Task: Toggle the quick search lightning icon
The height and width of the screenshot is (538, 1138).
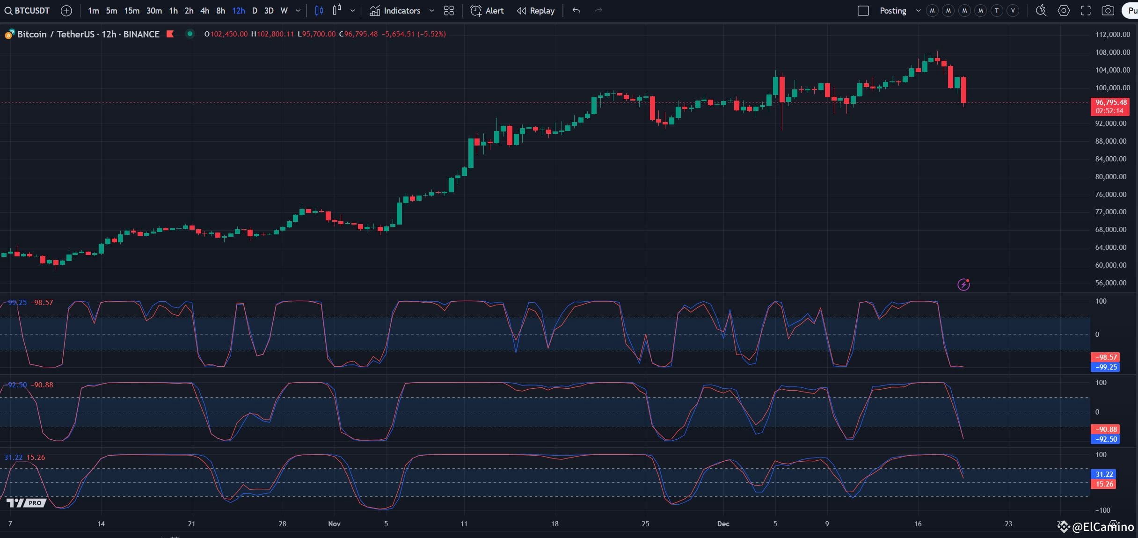Action: click(1041, 10)
